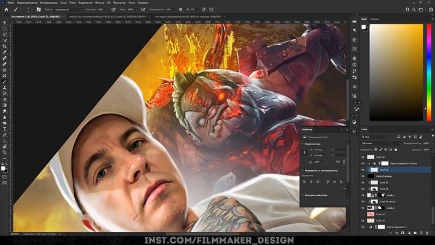Select the Gradient tool
Image resolution: width=435 pixels, height=245 pixels.
[x=5, y=105]
